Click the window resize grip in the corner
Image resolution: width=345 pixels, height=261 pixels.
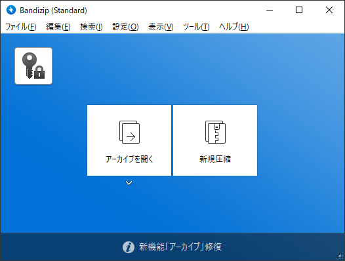(x=340, y=256)
